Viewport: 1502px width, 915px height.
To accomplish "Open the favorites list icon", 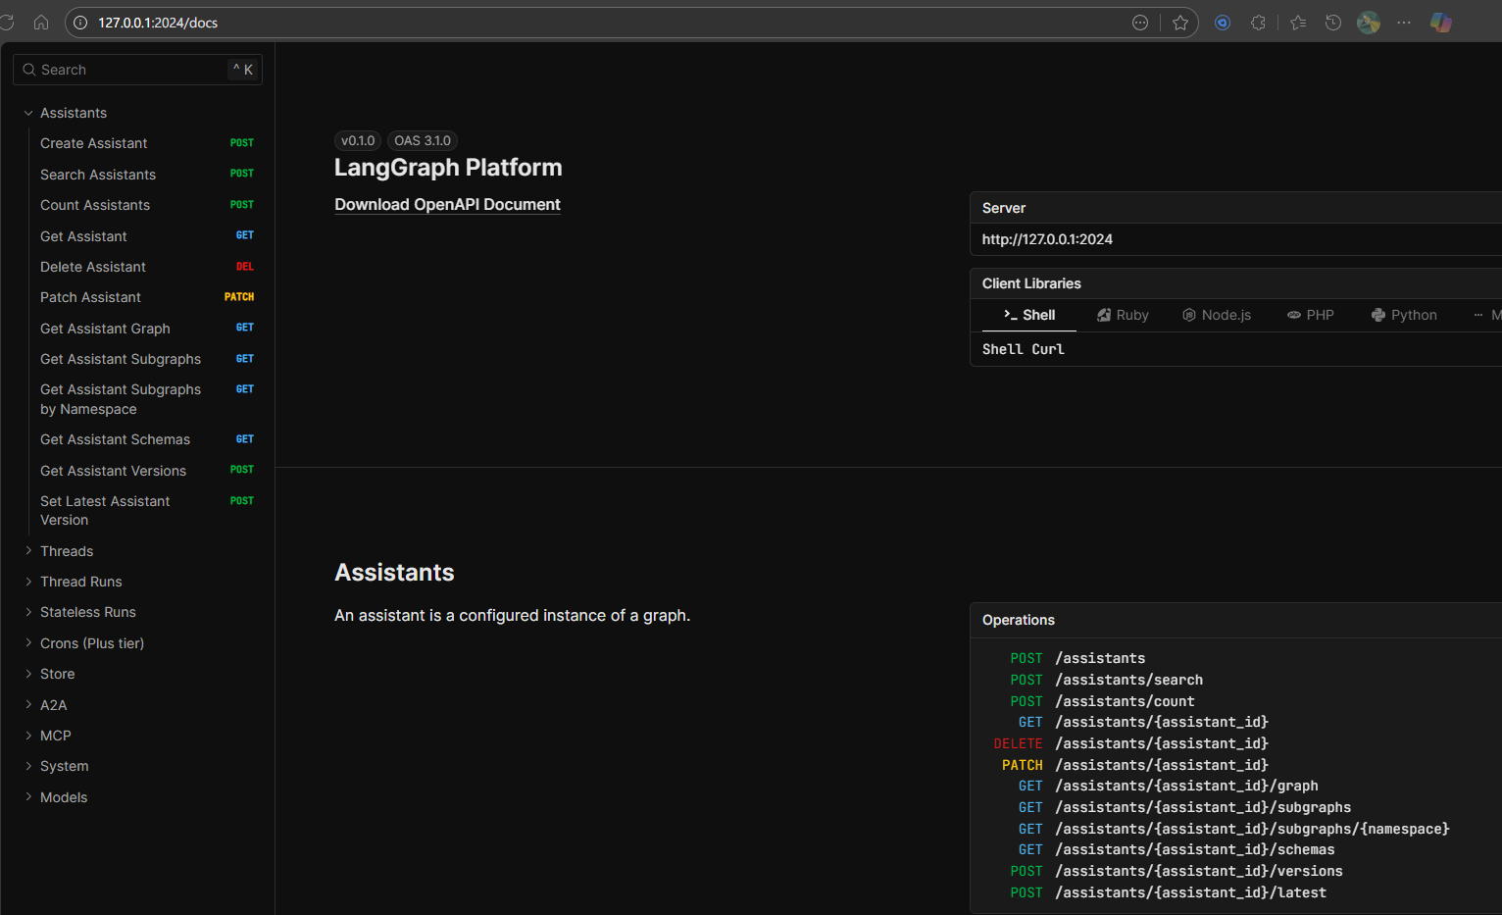I will (x=1298, y=23).
